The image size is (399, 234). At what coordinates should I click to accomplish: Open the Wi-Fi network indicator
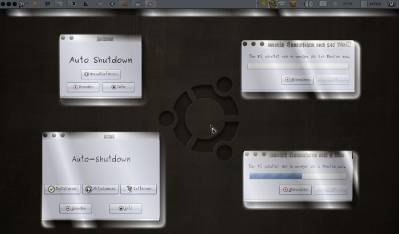click(282, 4)
